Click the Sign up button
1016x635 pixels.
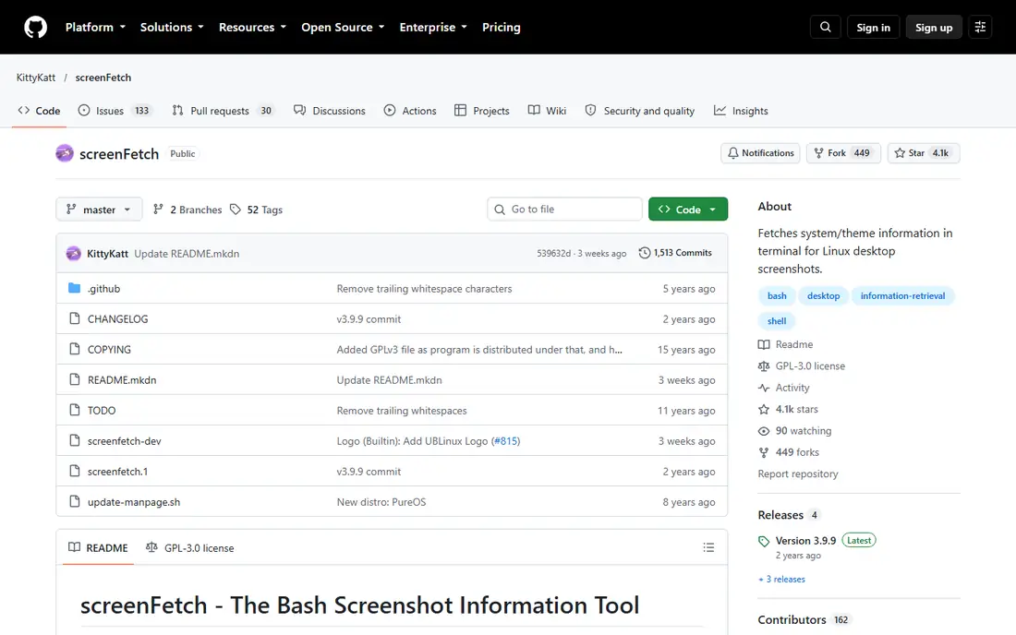point(934,27)
